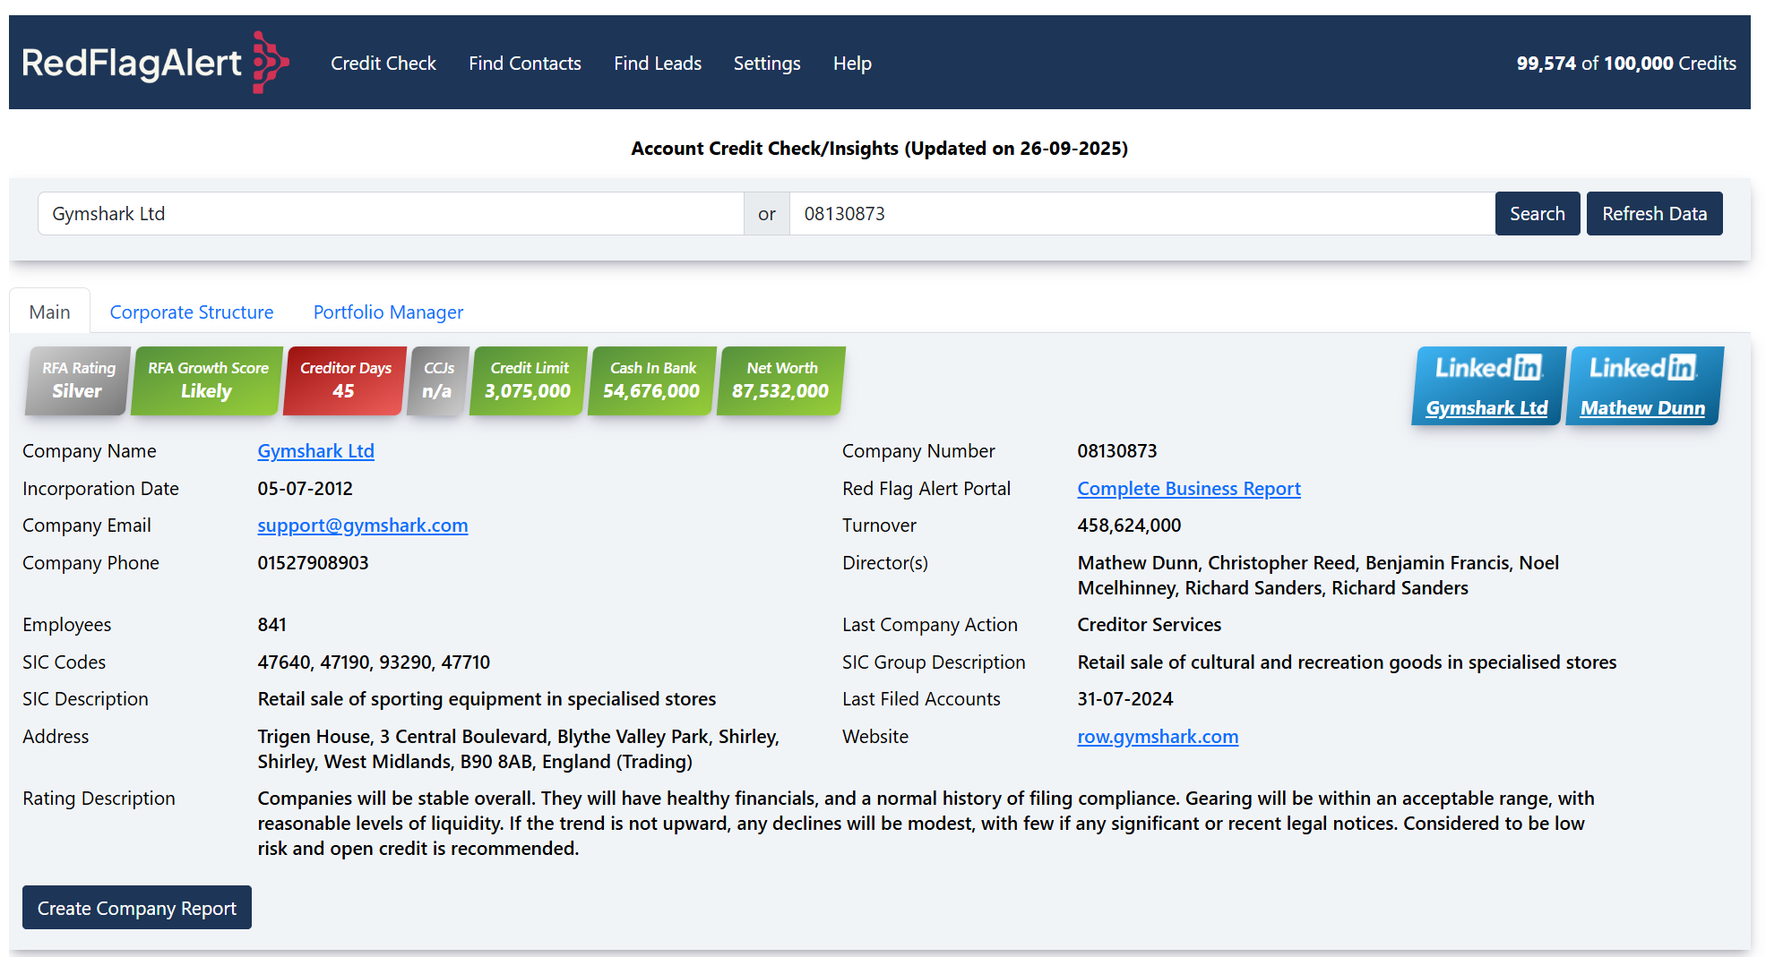Click the Refresh Data button
Image resolution: width=1766 pixels, height=957 pixels.
coord(1655,214)
